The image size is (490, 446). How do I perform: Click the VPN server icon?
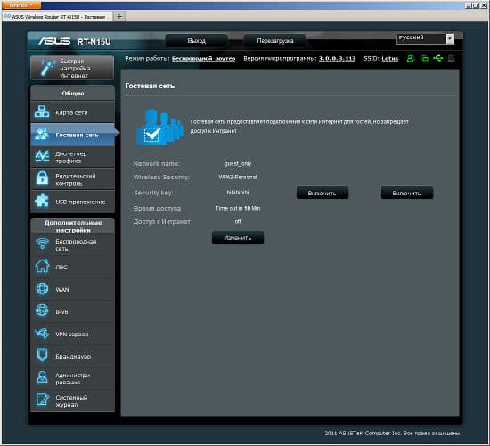(x=42, y=334)
